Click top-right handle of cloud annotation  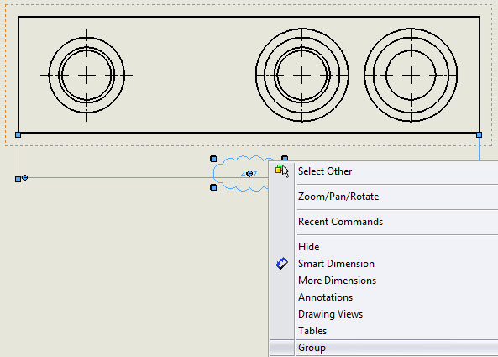click(285, 158)
